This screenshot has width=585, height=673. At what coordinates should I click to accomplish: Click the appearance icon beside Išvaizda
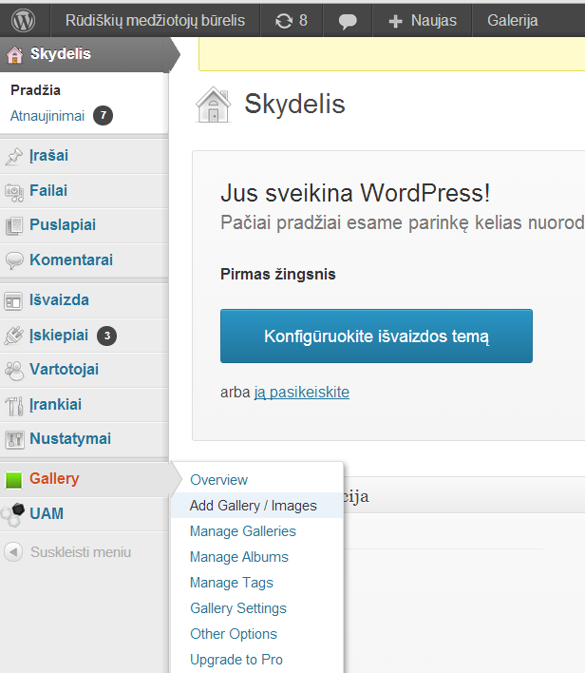13,301
